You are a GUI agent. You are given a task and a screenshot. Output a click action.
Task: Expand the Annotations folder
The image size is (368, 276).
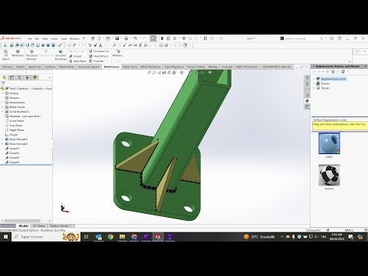[2, 103]
